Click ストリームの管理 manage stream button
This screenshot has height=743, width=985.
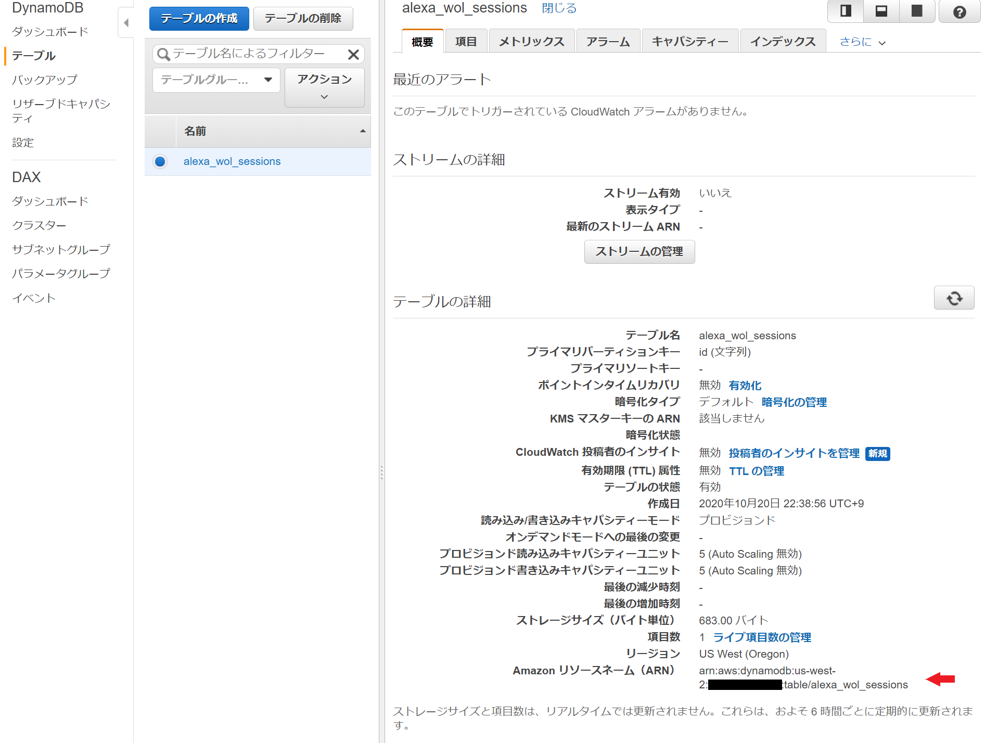click(x=639, y=252)
